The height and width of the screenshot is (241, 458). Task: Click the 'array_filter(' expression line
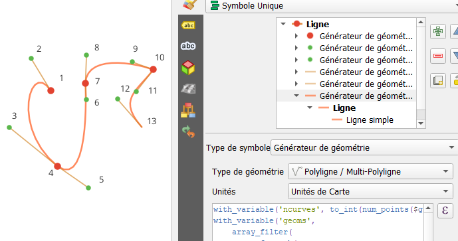click(263, 232)
